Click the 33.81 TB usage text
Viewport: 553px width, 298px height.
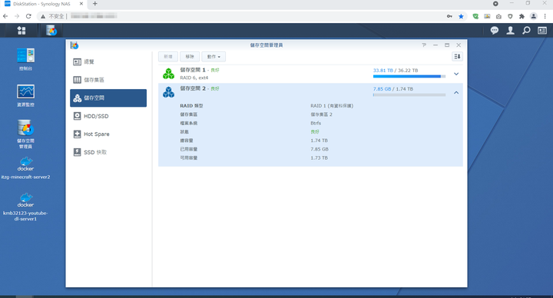[x=383, y=70]
